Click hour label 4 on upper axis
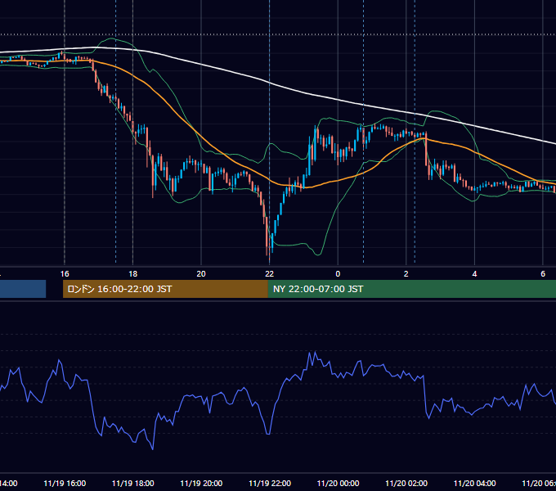The width and height of the screenshot is (556, 491). pyautogui.click(x=474, y=273)
